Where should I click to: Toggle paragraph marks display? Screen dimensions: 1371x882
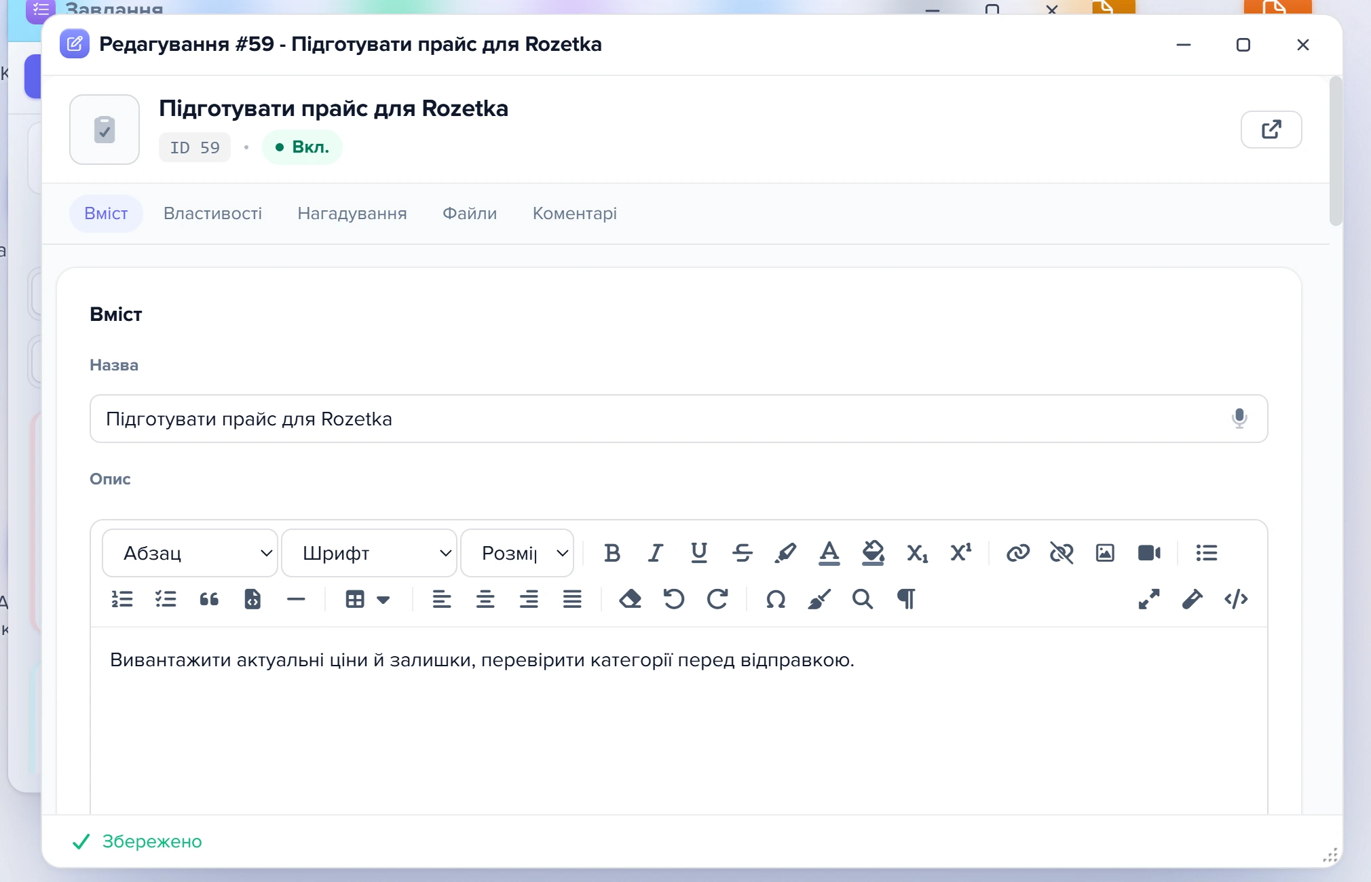906,599
